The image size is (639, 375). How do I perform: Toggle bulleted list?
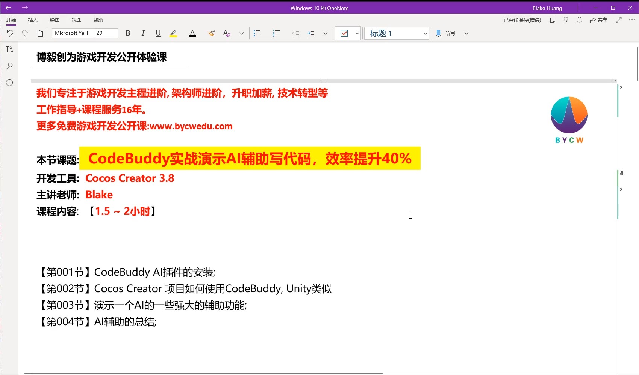click(257, 33)
